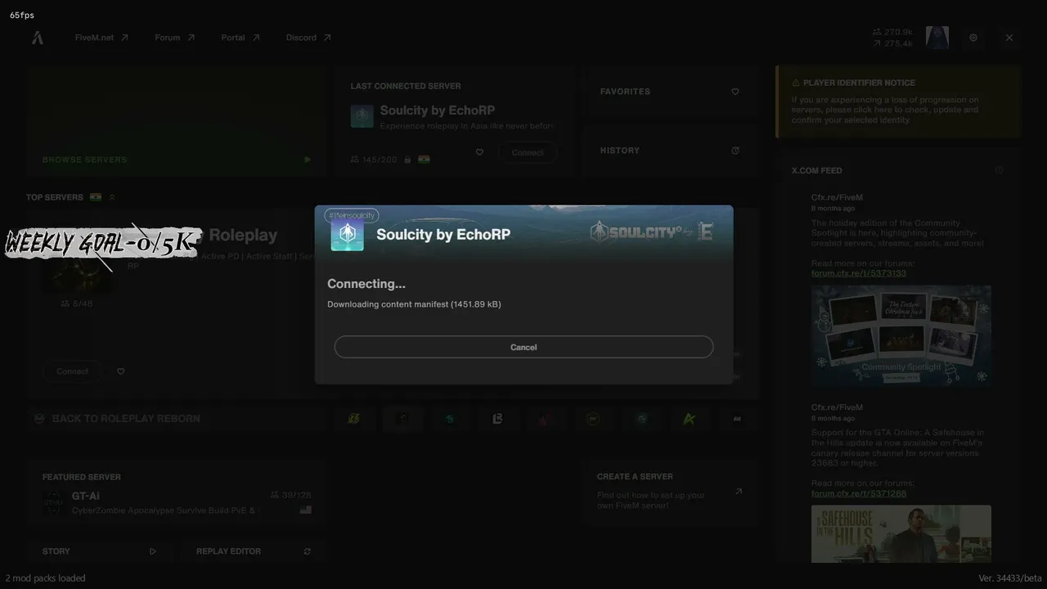
Task: Select the white LR server logo
Action: (497, 419)
